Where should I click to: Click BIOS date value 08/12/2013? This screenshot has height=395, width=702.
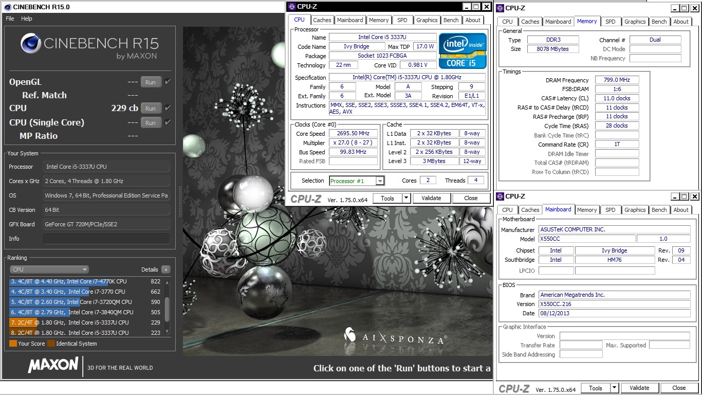[614, 313]
